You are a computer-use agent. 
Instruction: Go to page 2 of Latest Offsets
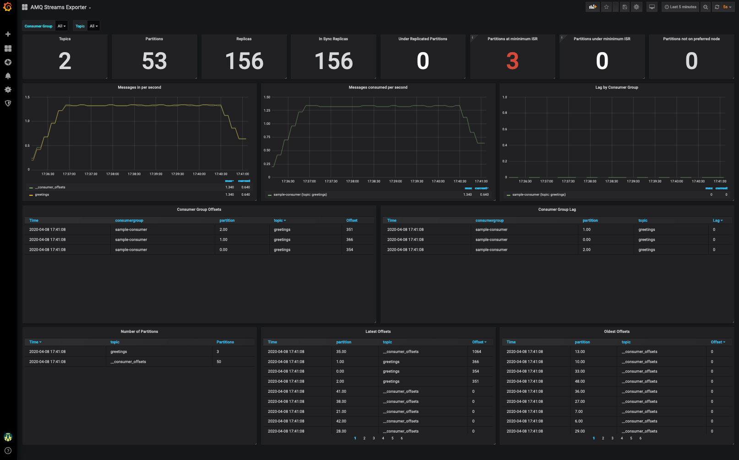[x=364, y=438]
